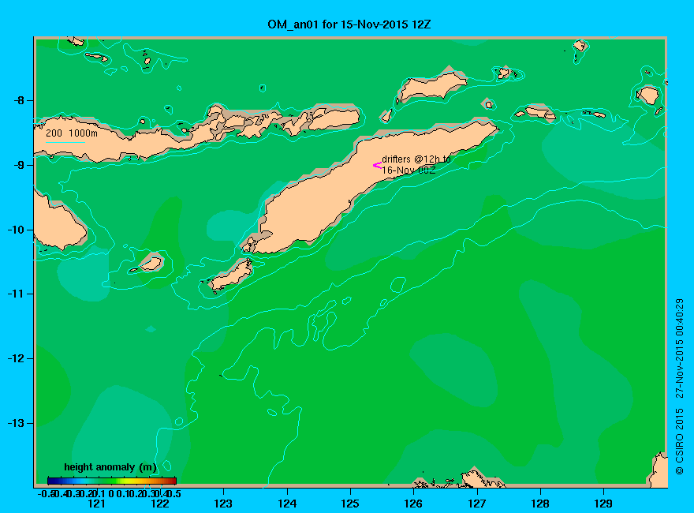Click the magenta drifter arrow marker
This screenshot has height=513, width=694.
377,166
